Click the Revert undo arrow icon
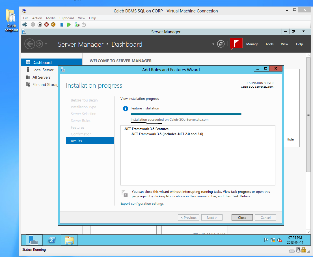Image resolution: width=313 pixels, height=257 pixels. click(x=84, y=25)
